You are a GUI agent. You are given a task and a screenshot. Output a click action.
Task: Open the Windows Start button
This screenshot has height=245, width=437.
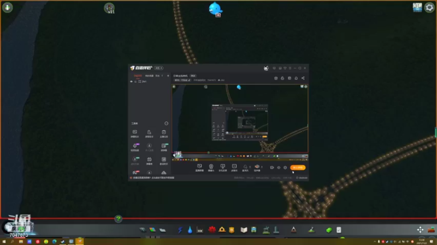4,242
